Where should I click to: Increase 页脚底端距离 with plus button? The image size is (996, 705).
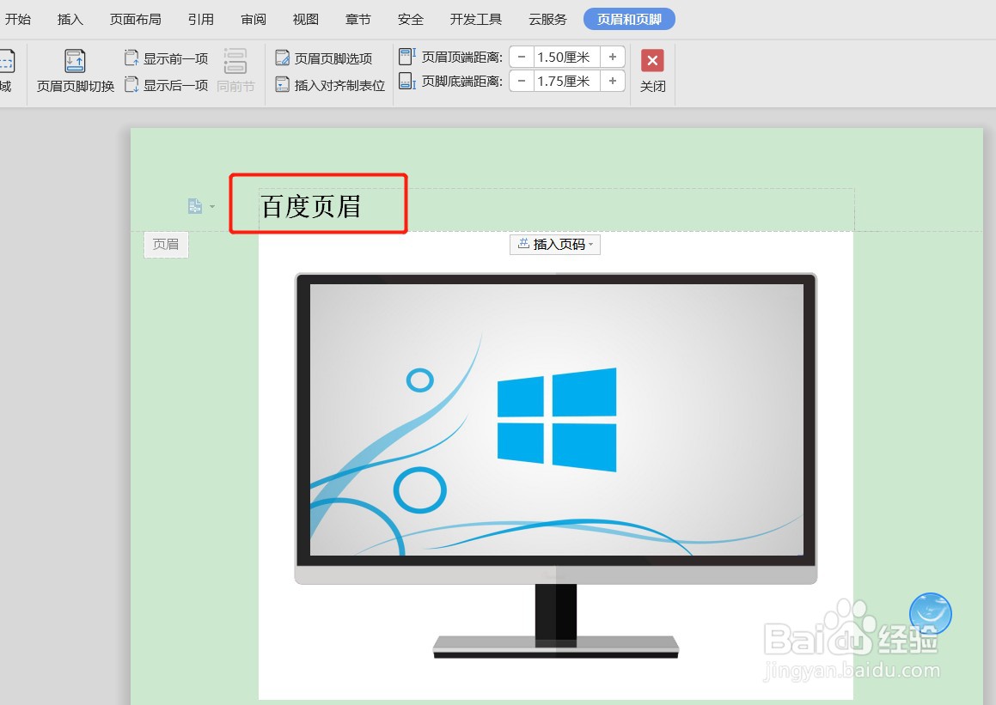tap(613, 82)
